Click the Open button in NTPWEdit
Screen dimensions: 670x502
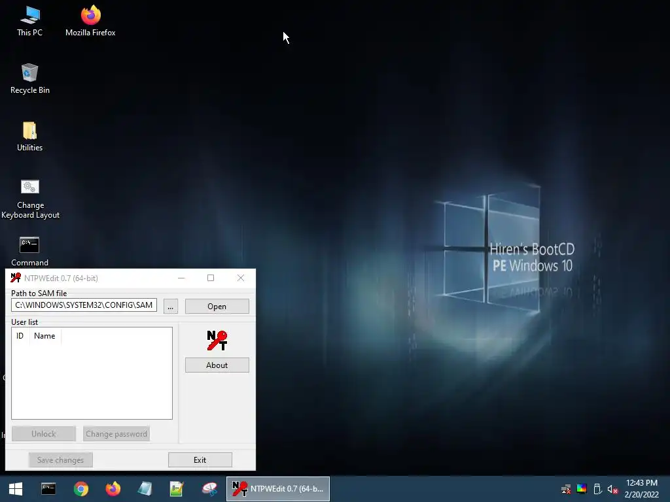coord(217,306)
